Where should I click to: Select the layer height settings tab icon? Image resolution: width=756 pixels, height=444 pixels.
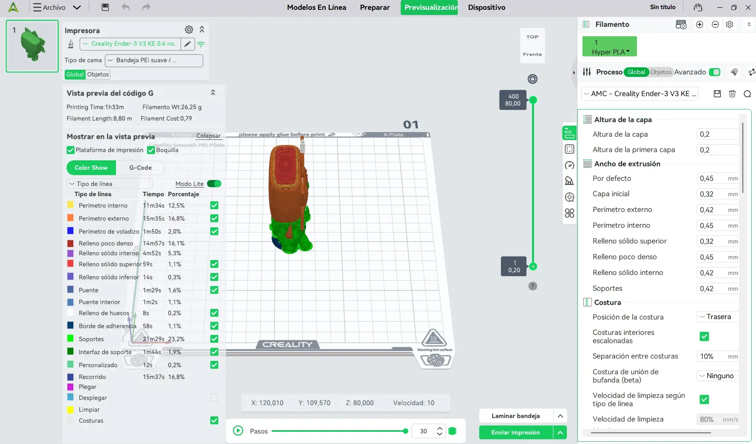569,133
